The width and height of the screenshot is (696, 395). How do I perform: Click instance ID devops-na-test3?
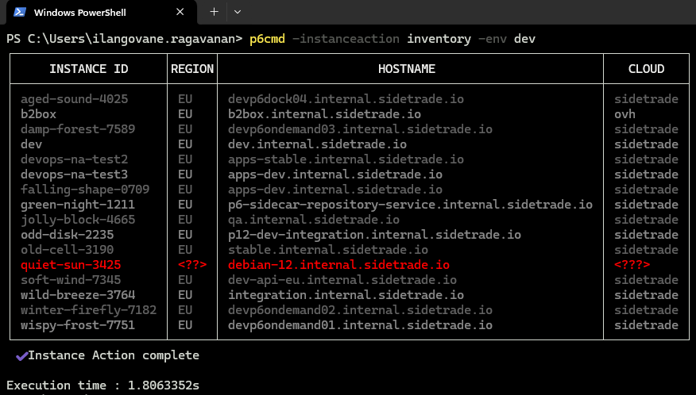74,174
